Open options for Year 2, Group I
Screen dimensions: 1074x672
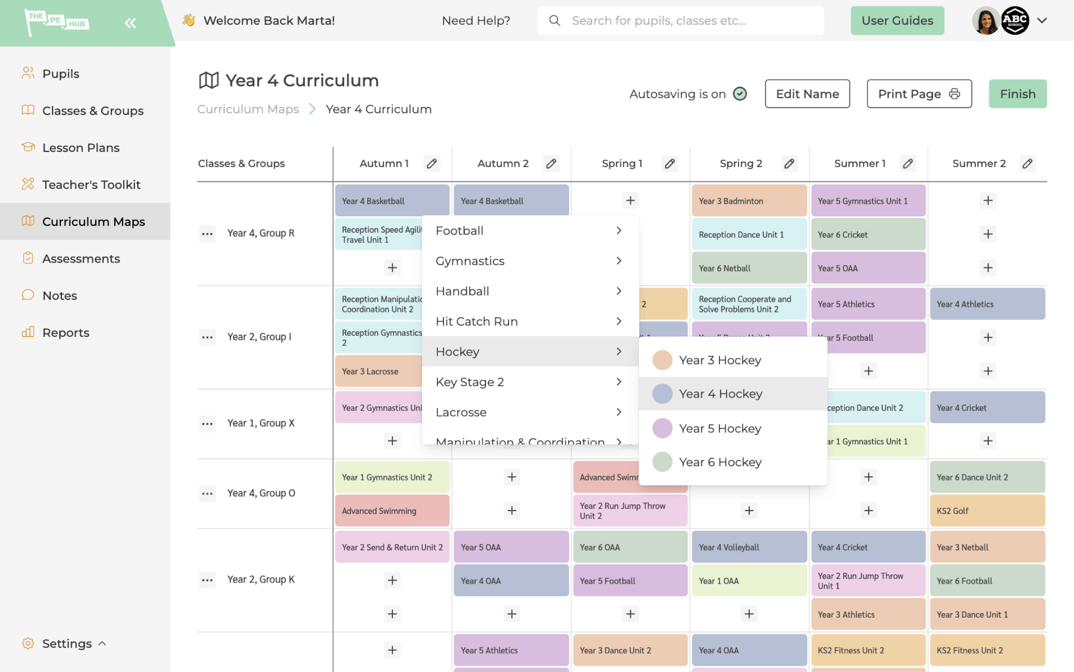click(x=207, y=337)
